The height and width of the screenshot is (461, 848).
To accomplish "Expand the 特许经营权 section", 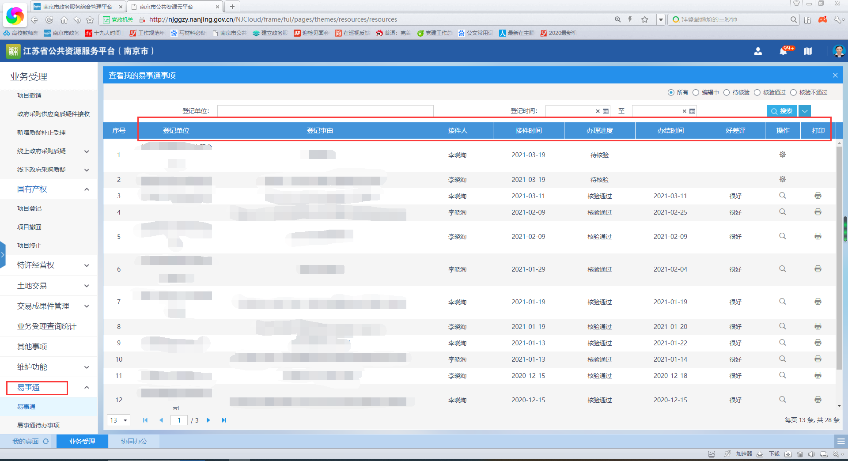I will pyautogui.click(x=87, y=265).
